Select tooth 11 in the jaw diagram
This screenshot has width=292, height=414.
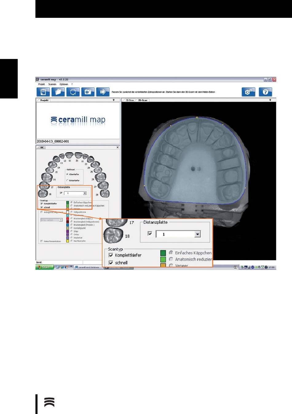[x=69, y=155]
